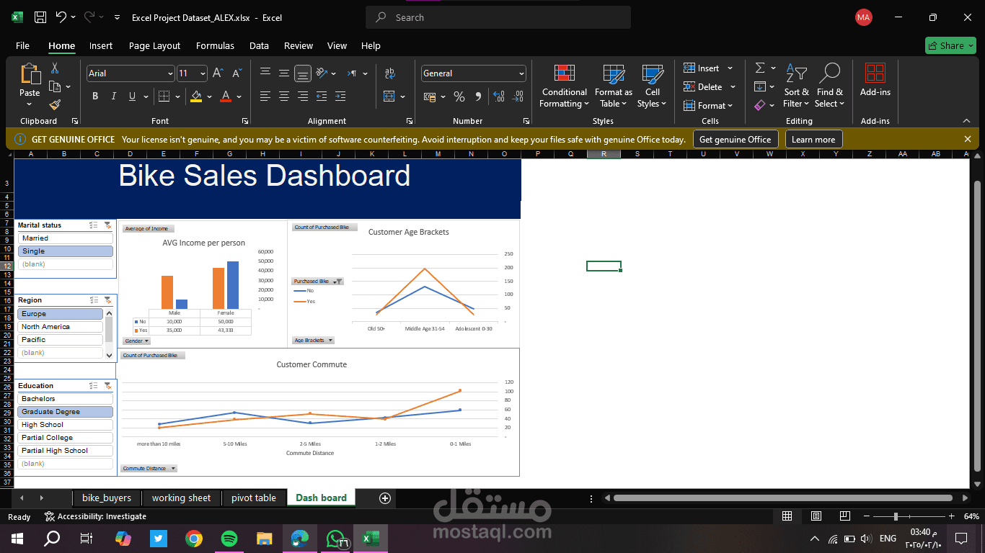The width and height of the screenshot is (985, 553).
Task: Open the General number format dropdown
Action: point(521,73)
